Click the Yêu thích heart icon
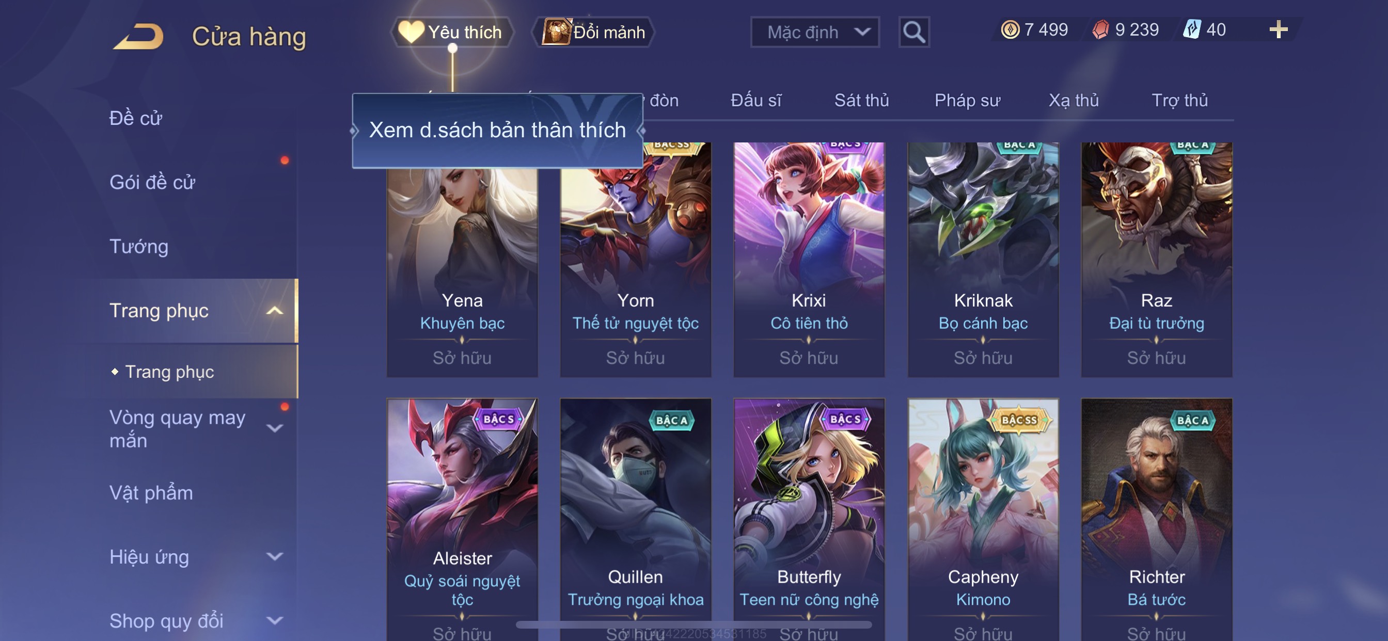 [x=411, y=32]
